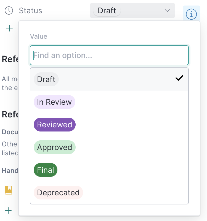Expand the Status dropdown chevron

point(167,10)
